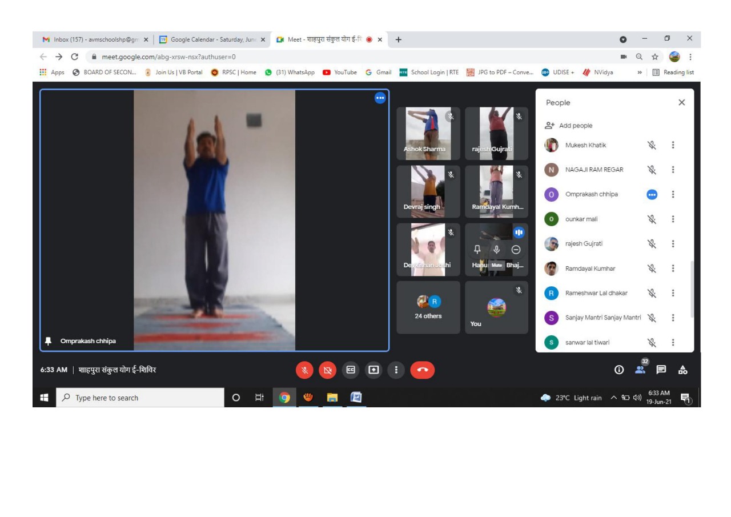This screenshot has height=517, width=731.
Task: Go back in browser history
Action: (44, 57)
